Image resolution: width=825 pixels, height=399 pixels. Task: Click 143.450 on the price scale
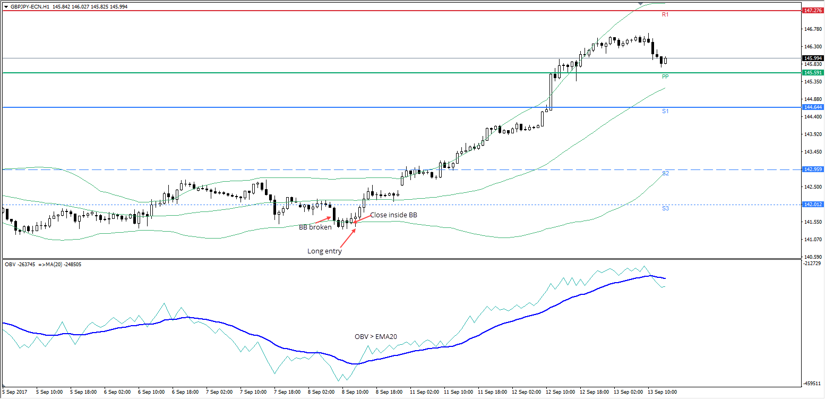coord(813,152)
